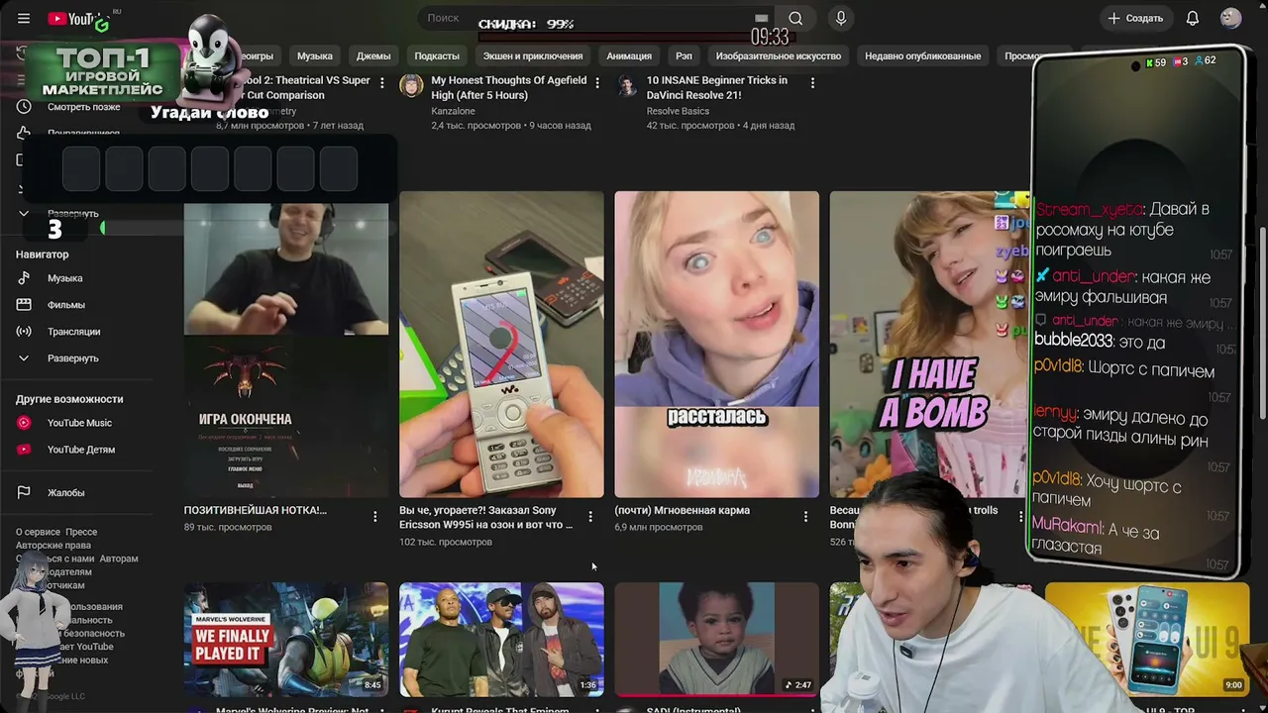Open Kanzalone channel avatar

click(x=411, y=86)
